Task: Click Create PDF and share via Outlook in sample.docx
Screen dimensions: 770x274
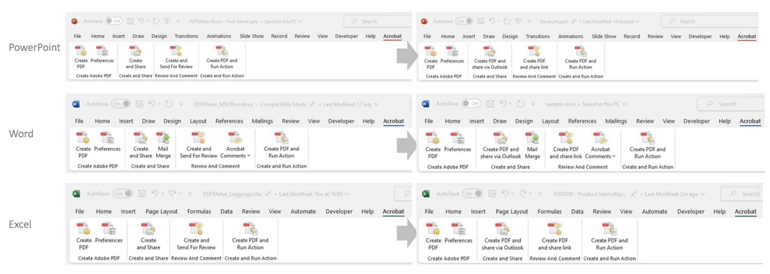Action: (500, 146)
